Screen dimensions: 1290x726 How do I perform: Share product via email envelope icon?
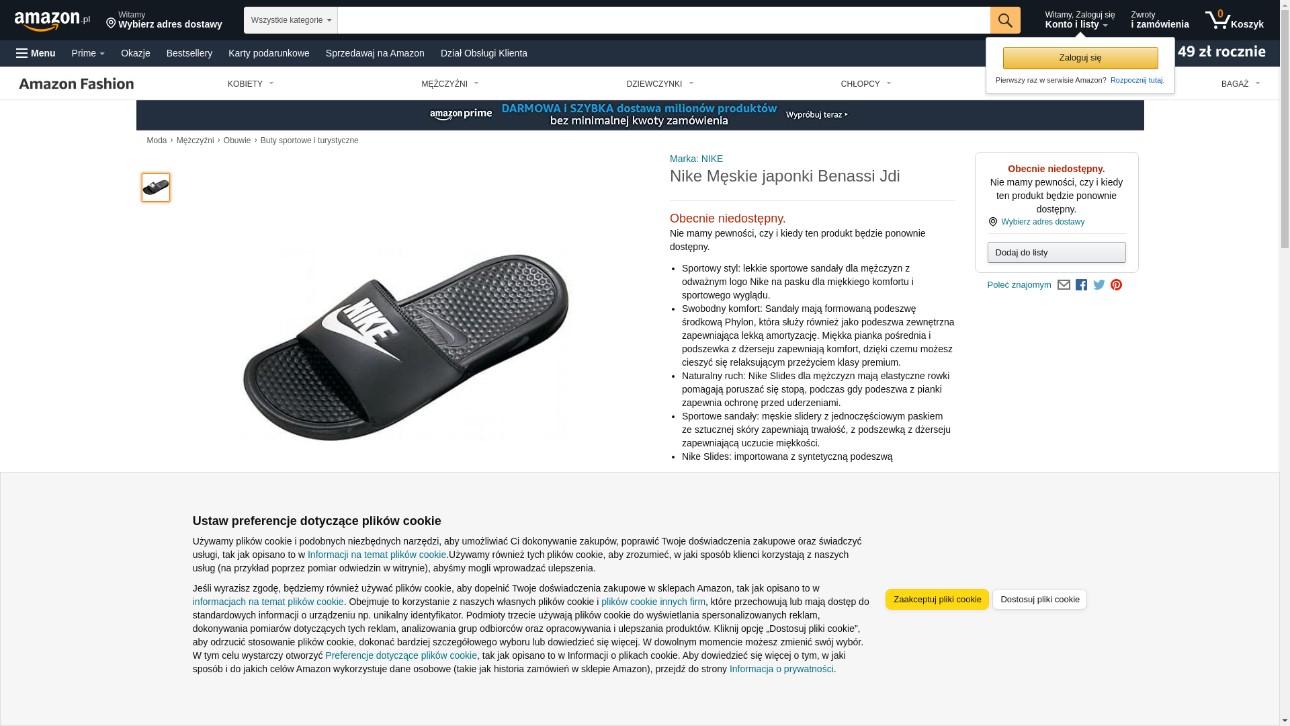pyautogui.click(x=1064, y=285)
